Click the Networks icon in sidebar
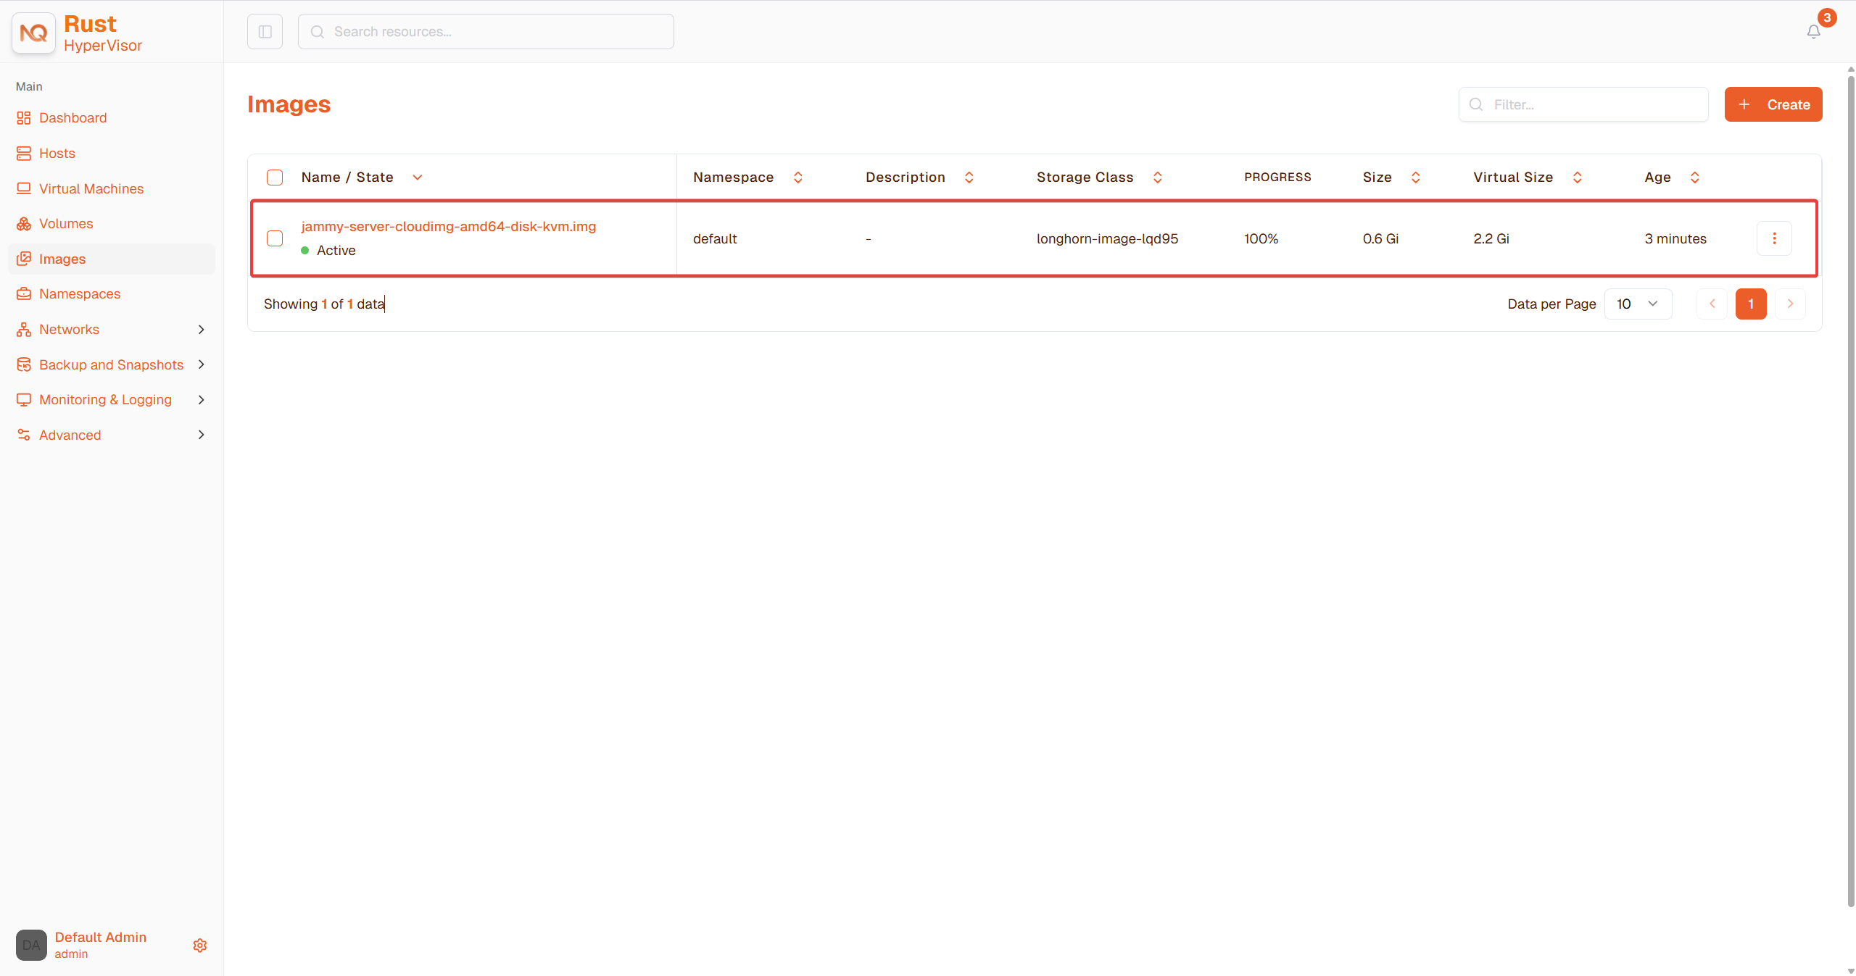The width and height of the screenshot is (1856, 976). coord(24,330)
